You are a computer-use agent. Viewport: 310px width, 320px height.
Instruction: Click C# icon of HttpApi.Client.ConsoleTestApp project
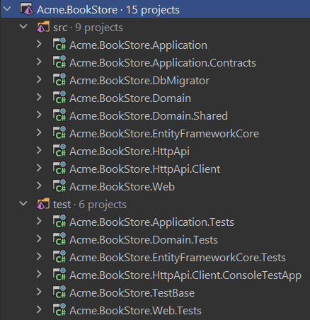click(x=59, y=275)
